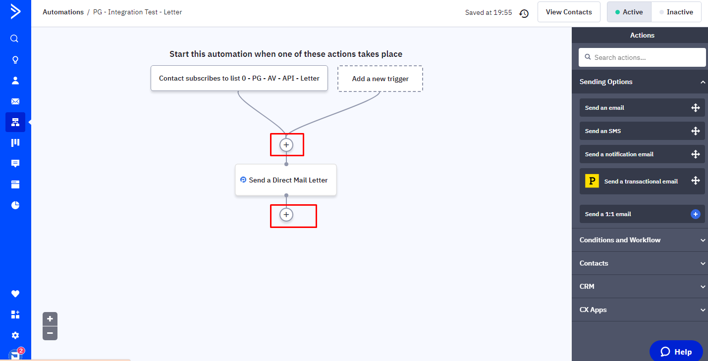Expand the CX Apps section
The image size is (708, 361).
[703, 310]
